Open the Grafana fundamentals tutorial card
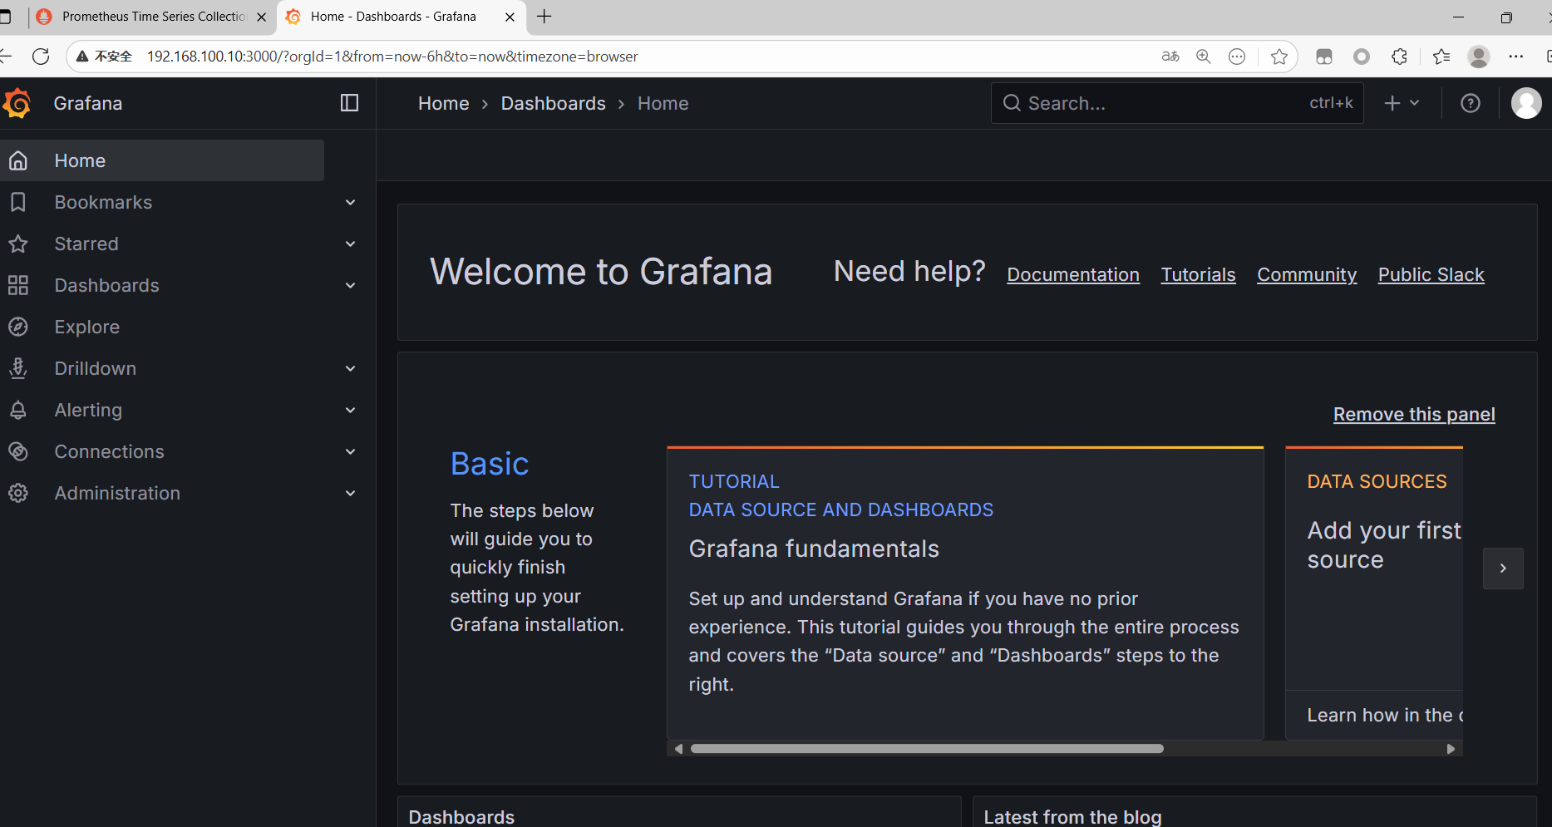 pos(965,593)
